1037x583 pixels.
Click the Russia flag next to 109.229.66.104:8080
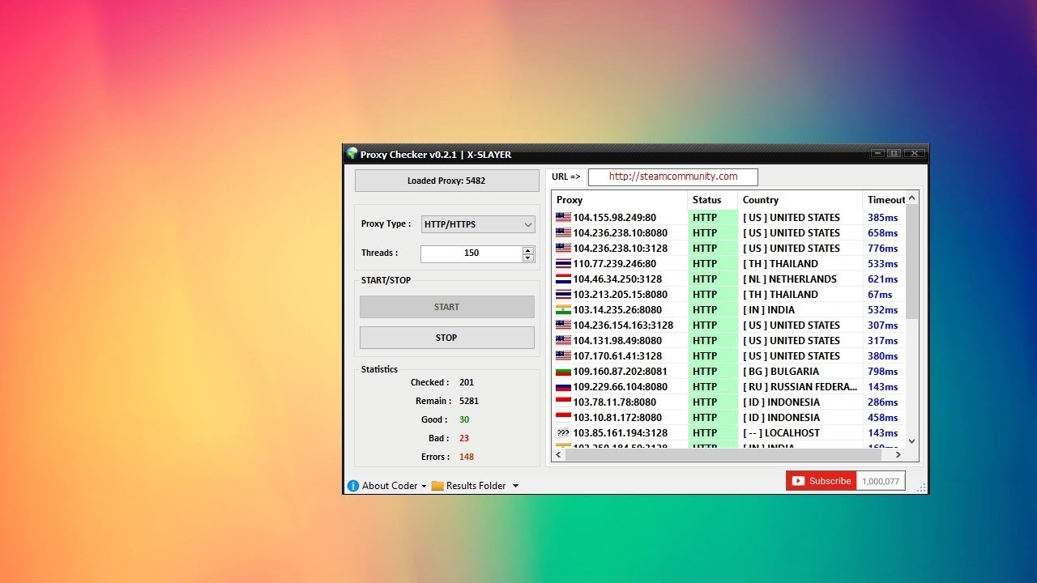[563, 386]
